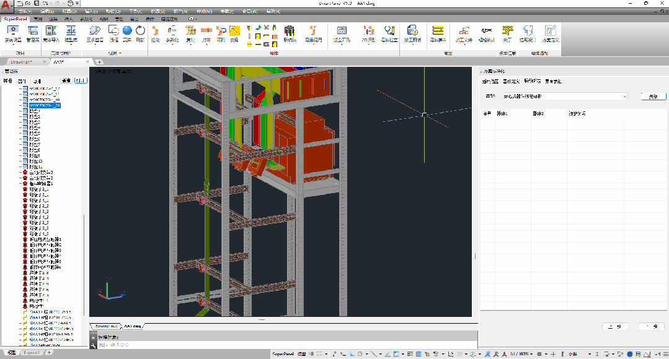Expand the quick access toolbar customize arrow

pos(78,4)
